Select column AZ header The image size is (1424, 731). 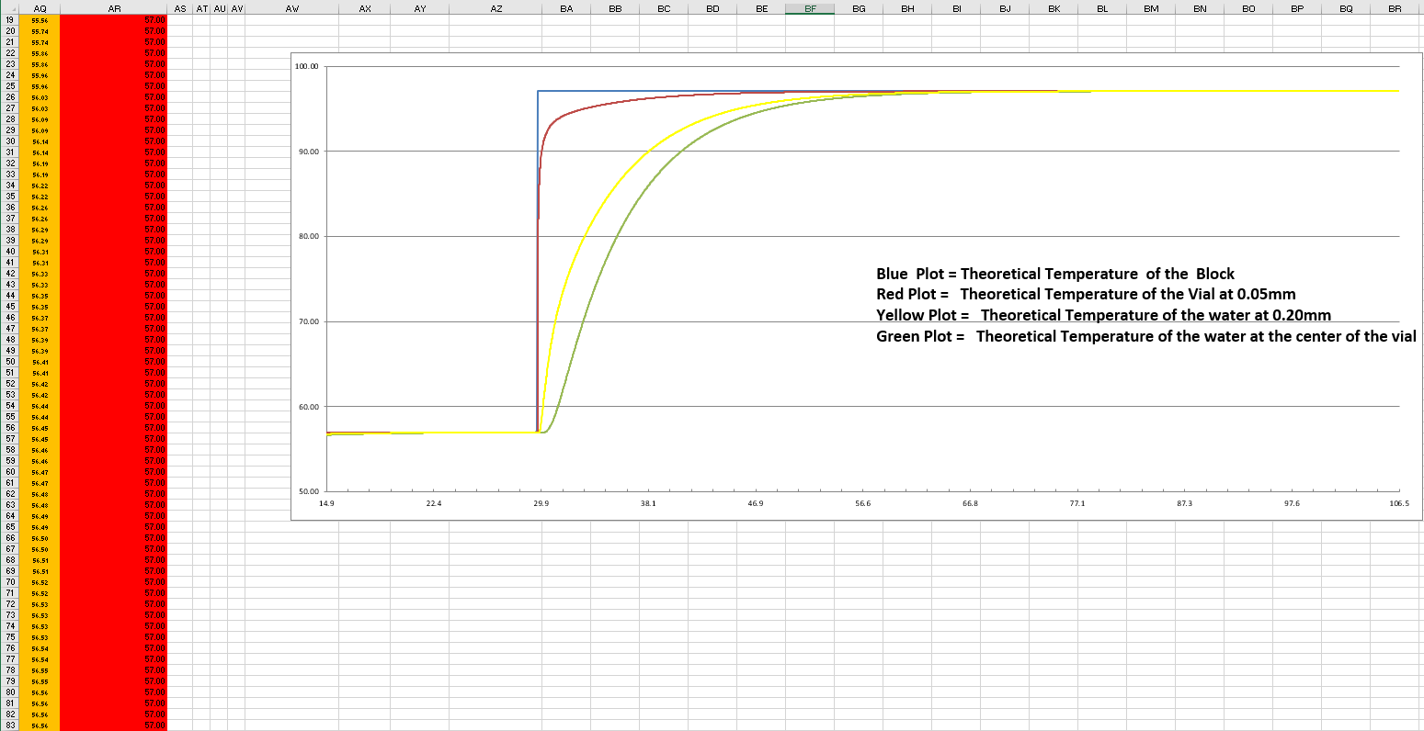coord(496,8)
